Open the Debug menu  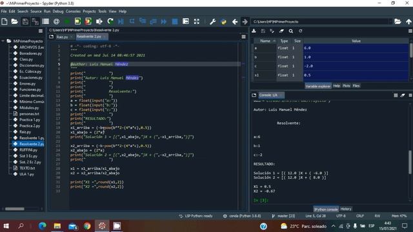point(58,12)
